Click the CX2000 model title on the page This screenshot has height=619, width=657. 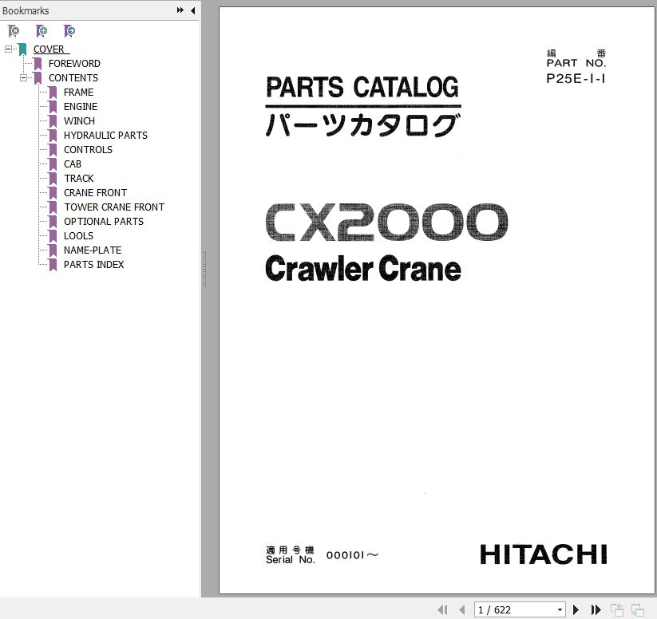[386, 222]
